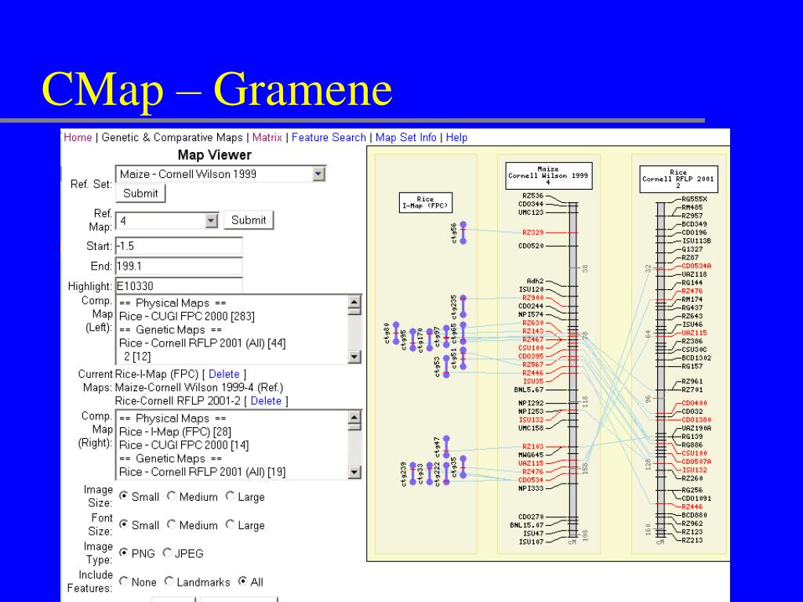Open the Ref. Map dropdown arrow

point(211,220)
